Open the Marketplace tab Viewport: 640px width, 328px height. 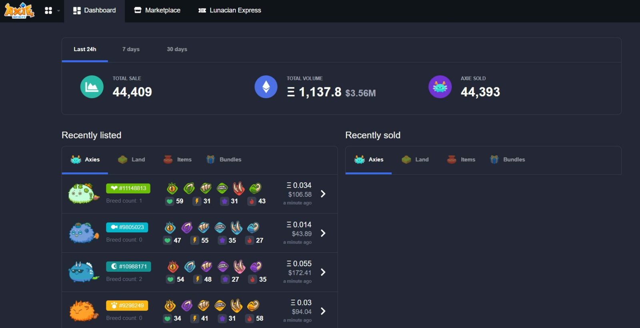pos(157,11)
